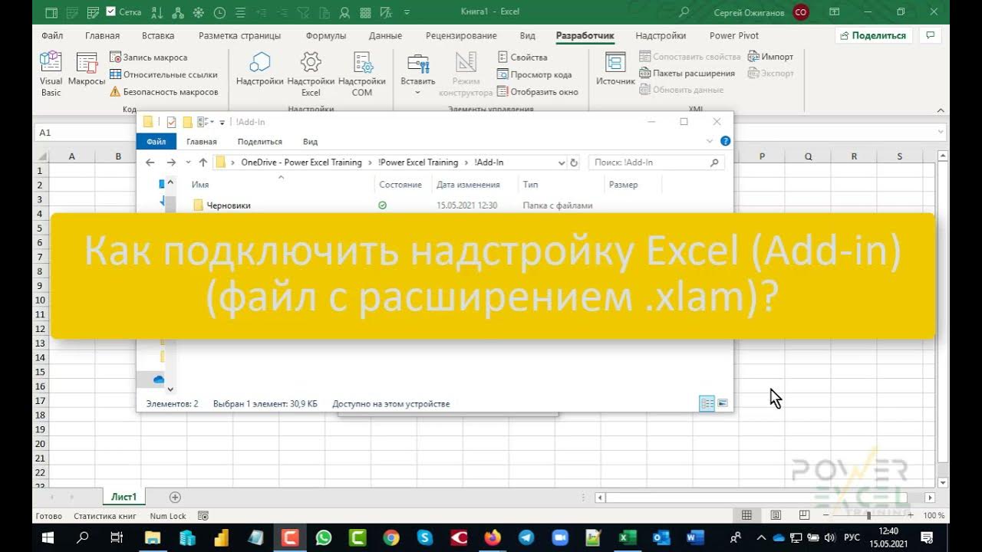Open Безопасность макросов settings
This screenshot has width=982, height=552.
tap(164, 91)
